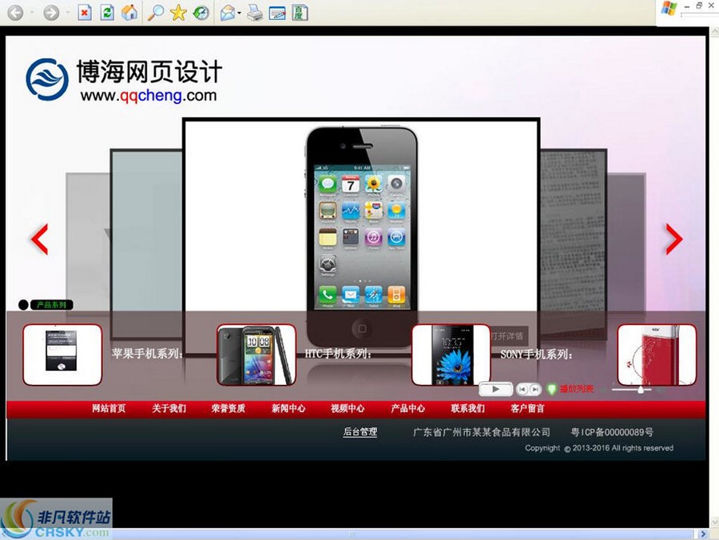Image resolution: width=719 pixels, height=540 pixels.
Task: Stop page loading with red X icon
Action: [85, 12]
